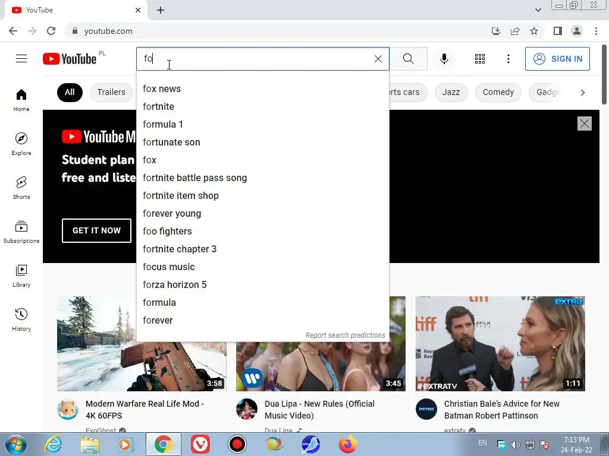Click the browser address bar URL
This screenshot has height=456, width=609.
point(108,31)
